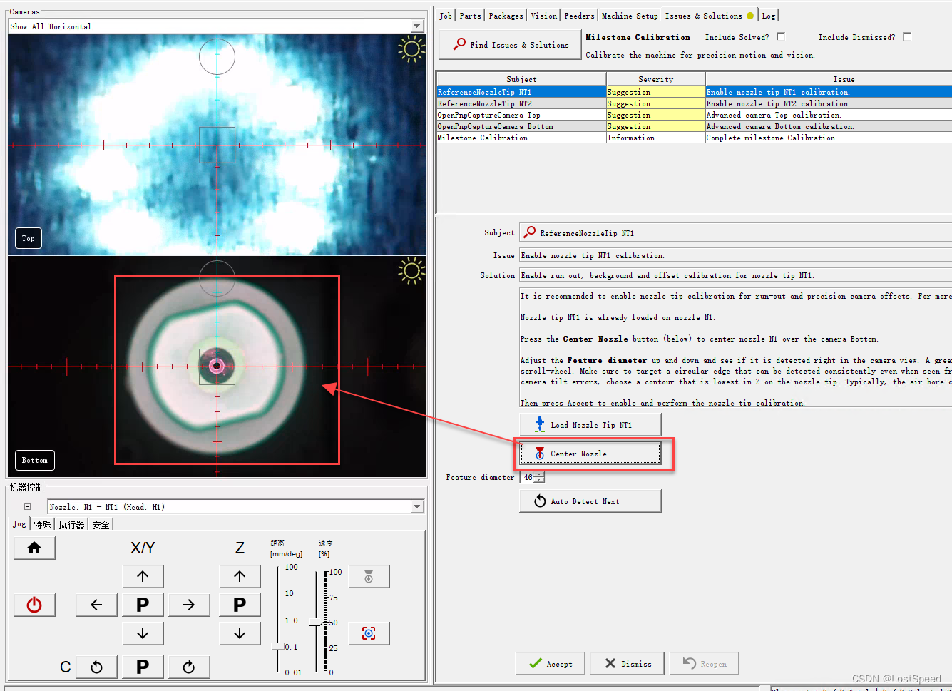Jog X axis left arrow
This screenshot has height=691, width=952.
pos(96,605)
